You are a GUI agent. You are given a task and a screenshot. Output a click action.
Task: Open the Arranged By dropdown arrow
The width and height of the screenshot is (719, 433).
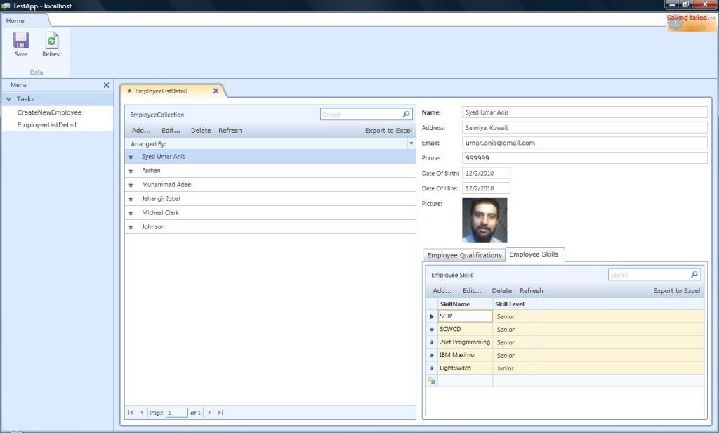point(411,143)
